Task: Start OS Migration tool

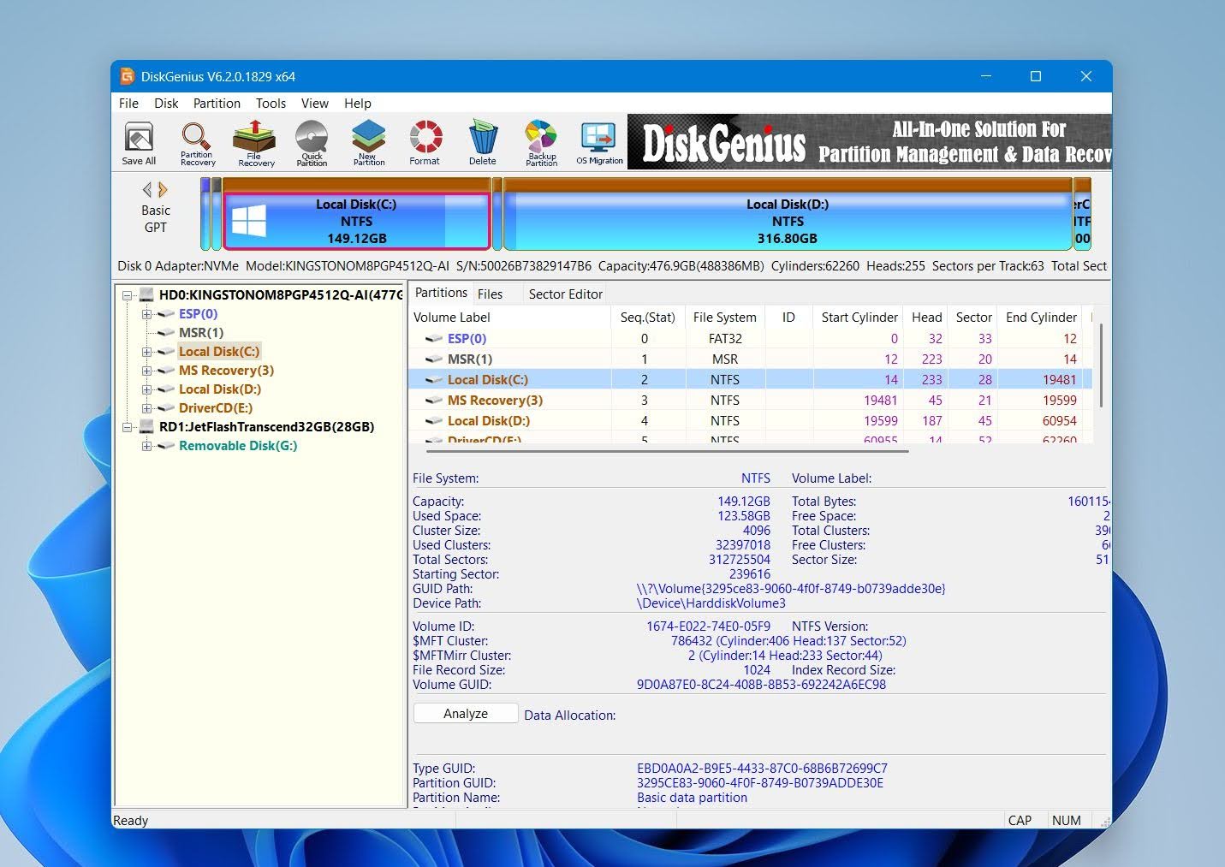Action: pos(599,142)
